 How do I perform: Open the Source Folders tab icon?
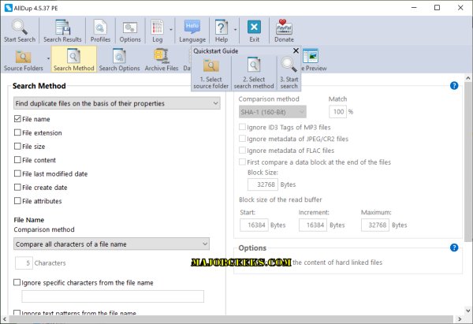tap(23, 57)
